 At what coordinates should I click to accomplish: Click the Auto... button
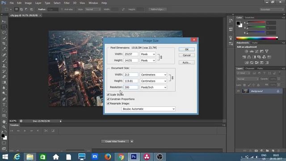pyautogui.click(x=187, y=63)
